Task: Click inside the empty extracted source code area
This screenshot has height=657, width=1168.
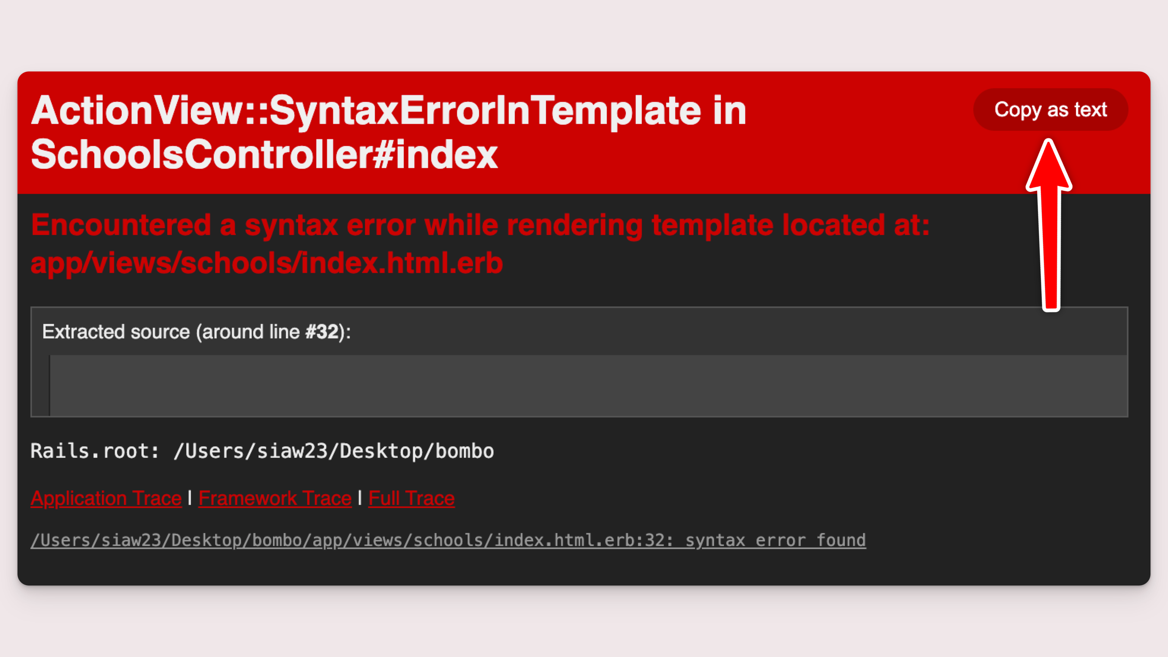Action: (588, 385)
